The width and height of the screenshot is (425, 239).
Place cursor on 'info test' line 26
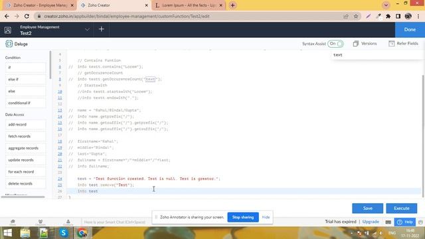(x=88, y=191)
